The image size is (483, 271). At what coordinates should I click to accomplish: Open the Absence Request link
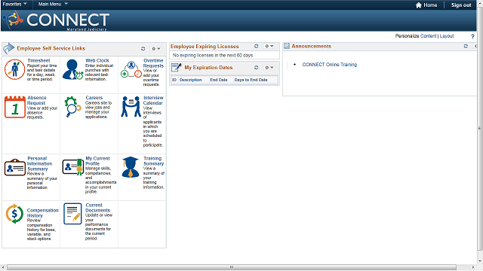(x=37, y=100)
